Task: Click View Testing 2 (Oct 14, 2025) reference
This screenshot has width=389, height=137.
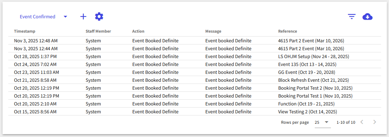Action: pyautogui.click(x=308, y=112)
